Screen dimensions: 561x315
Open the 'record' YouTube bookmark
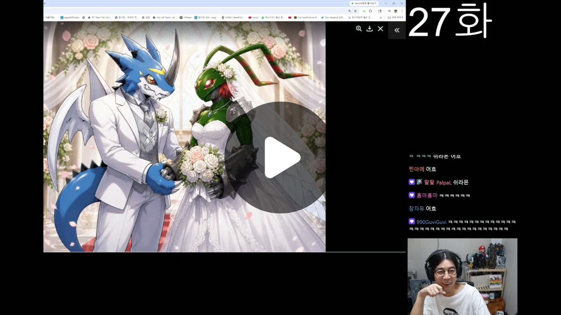pyautogui.click(x=253, y=17)
